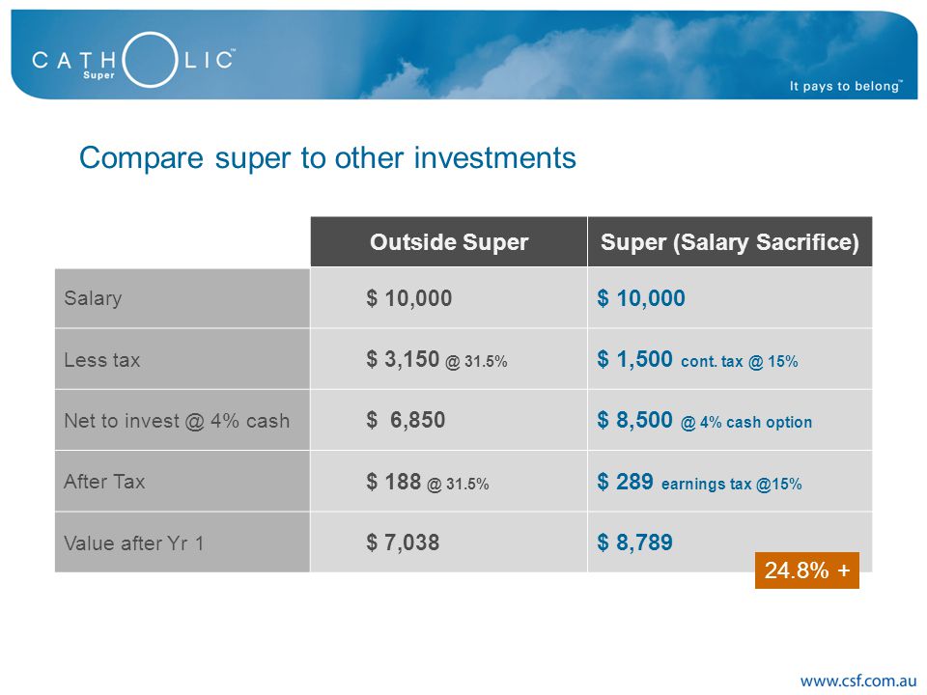Select the $ 7,038 value
Screen dimensions: 927x695
403,542
